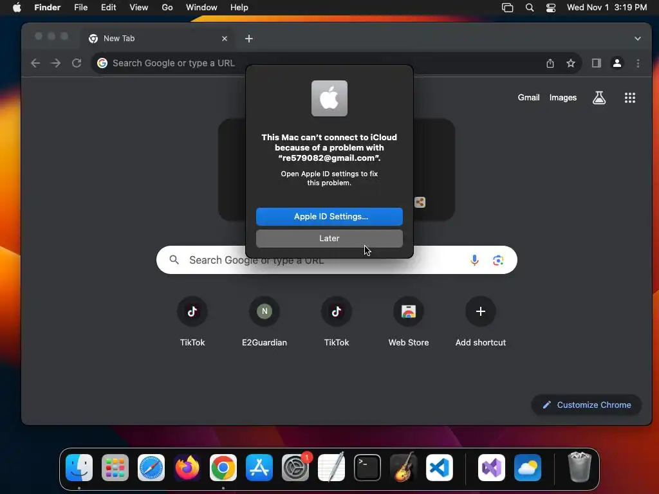The image size is (659, 494).
Task: Click the Add shortcut button
Action: pos(480,322)
